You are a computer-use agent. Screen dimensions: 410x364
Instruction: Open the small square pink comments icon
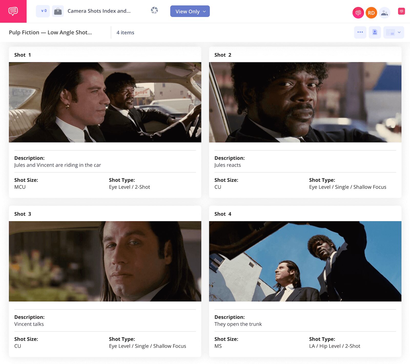point(401,11)
